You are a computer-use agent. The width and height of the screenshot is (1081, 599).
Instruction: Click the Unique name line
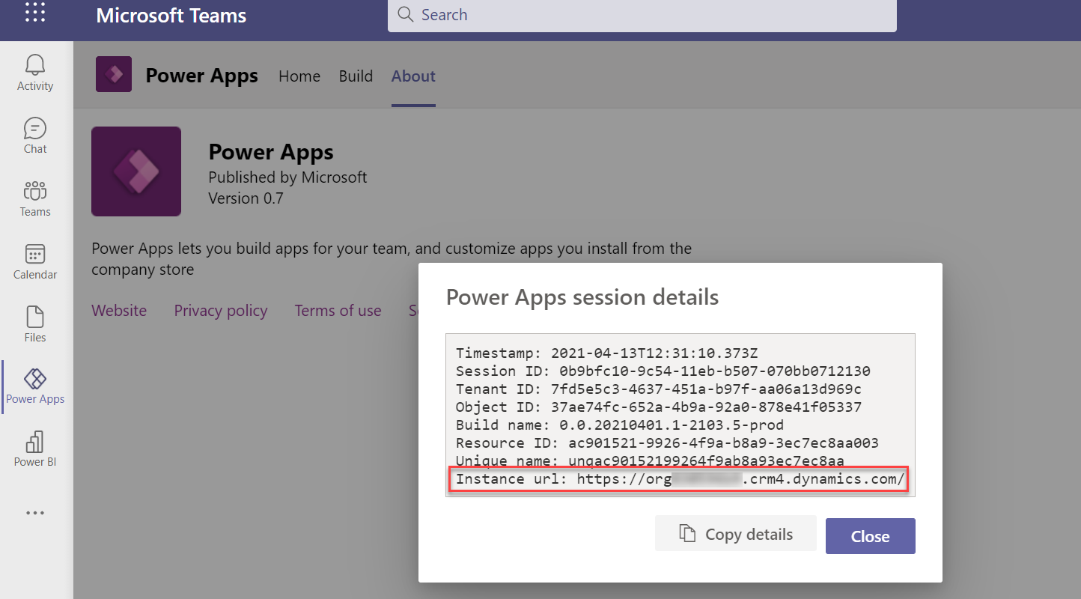pos(650,461)
